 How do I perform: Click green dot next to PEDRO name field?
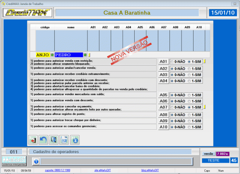pyautogui.click(x=85, y=55)
